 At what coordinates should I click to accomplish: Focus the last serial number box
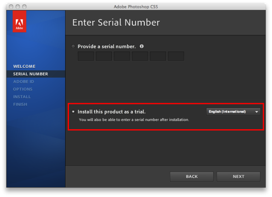(176, 56)
